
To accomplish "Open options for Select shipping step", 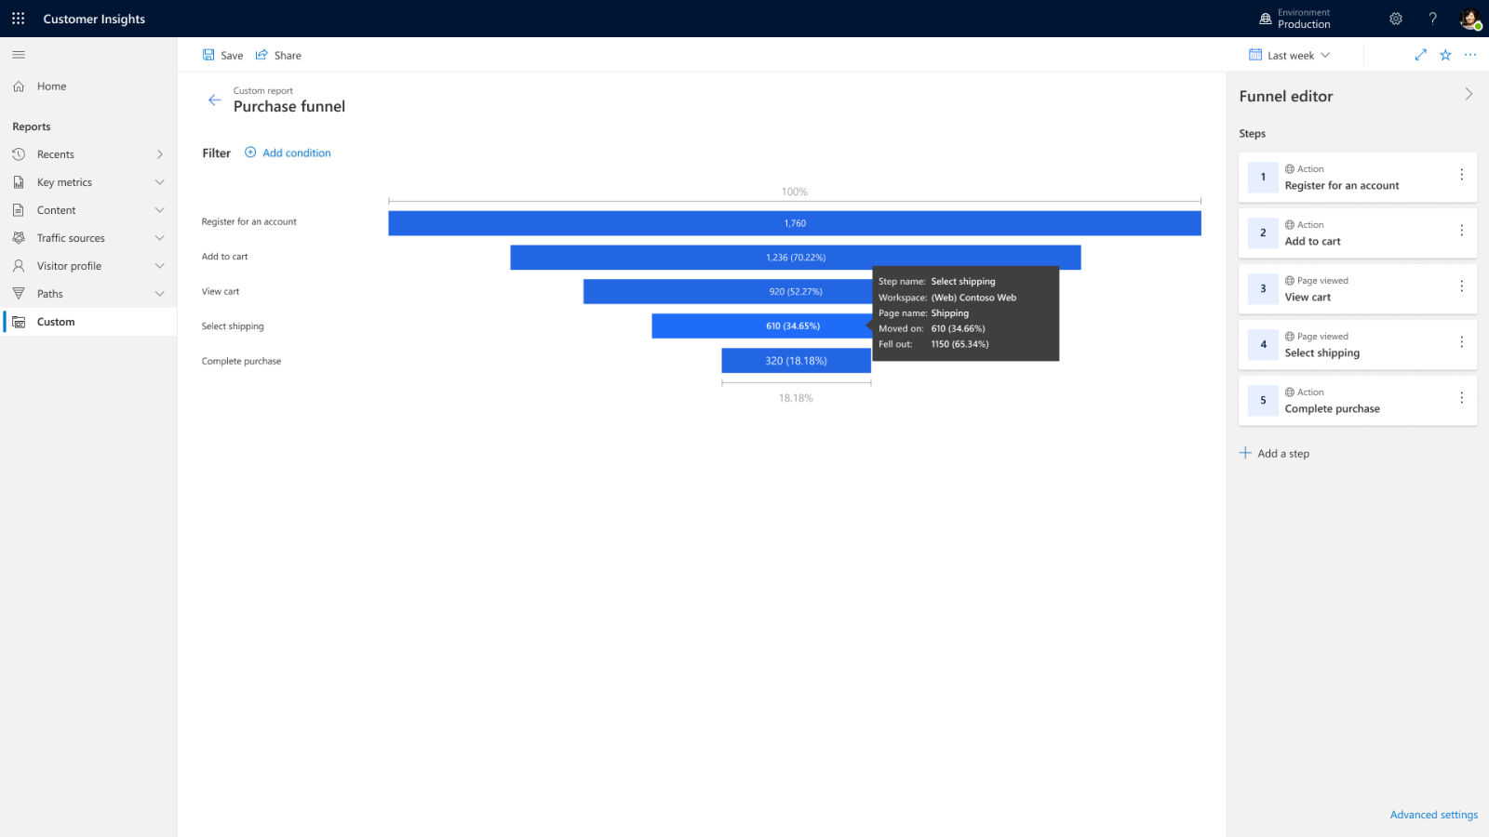I will 1461,342.
